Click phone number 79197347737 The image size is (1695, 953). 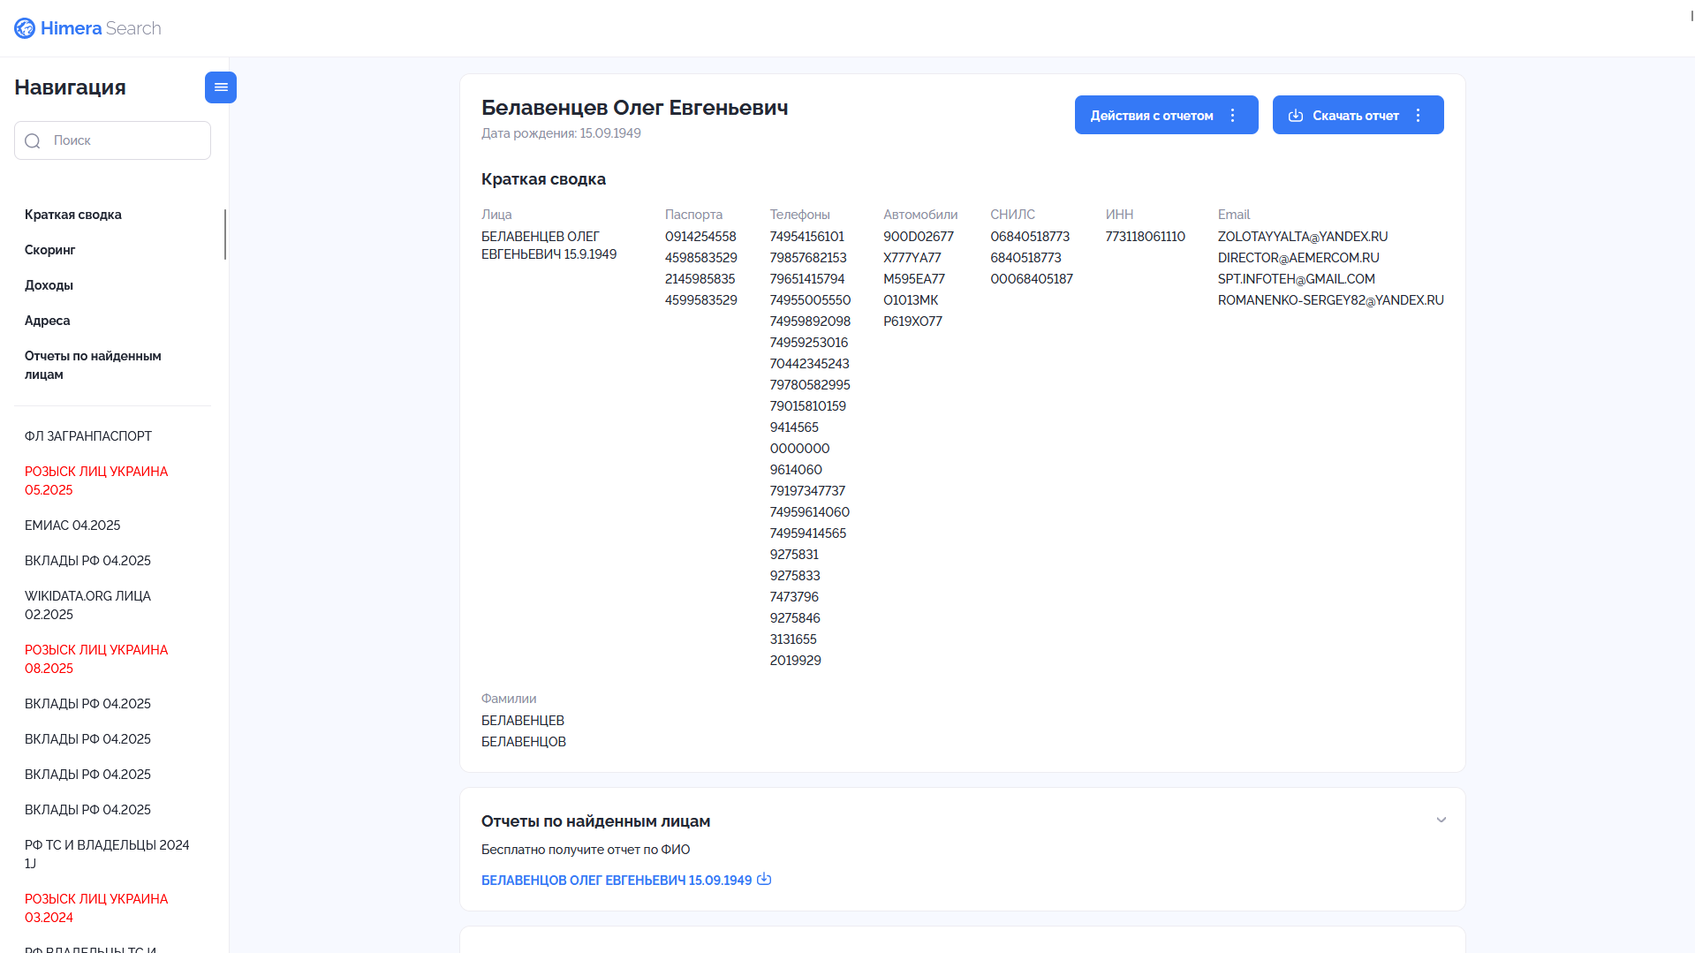pyautogui.click(x=807, y=491)
